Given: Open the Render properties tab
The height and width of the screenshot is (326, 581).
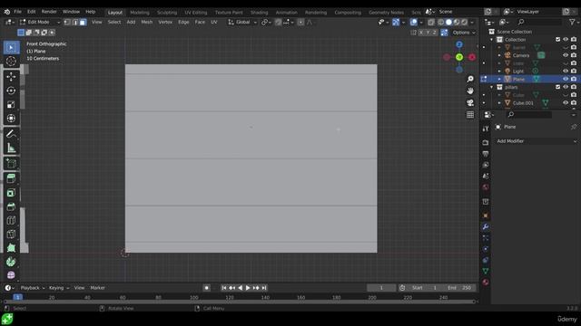Looking at the screenshot, I should click(x=486, y=142).
